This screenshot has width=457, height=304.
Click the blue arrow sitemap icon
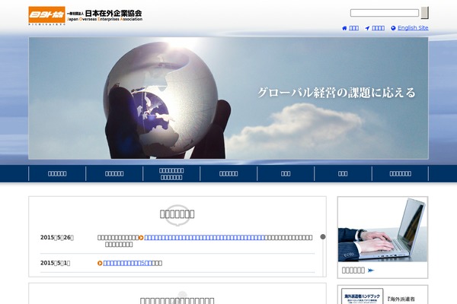[367, 28]
